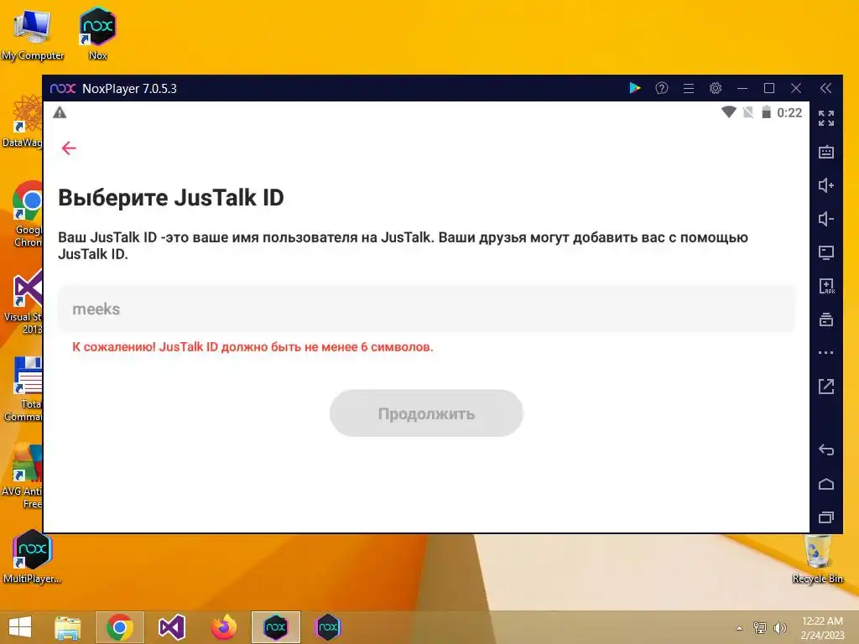Select the Recycle Bin desktop icon
This screenshot has width=859, height=644.
[817, 558]
